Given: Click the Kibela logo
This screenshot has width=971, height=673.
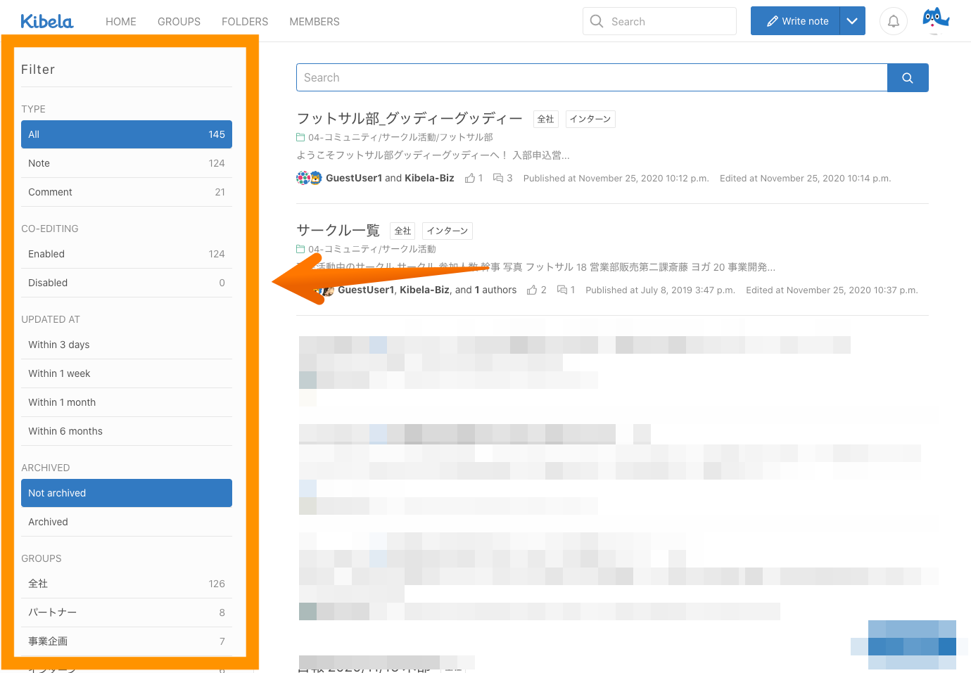Looking at the screenshot, I should point(46,22).
